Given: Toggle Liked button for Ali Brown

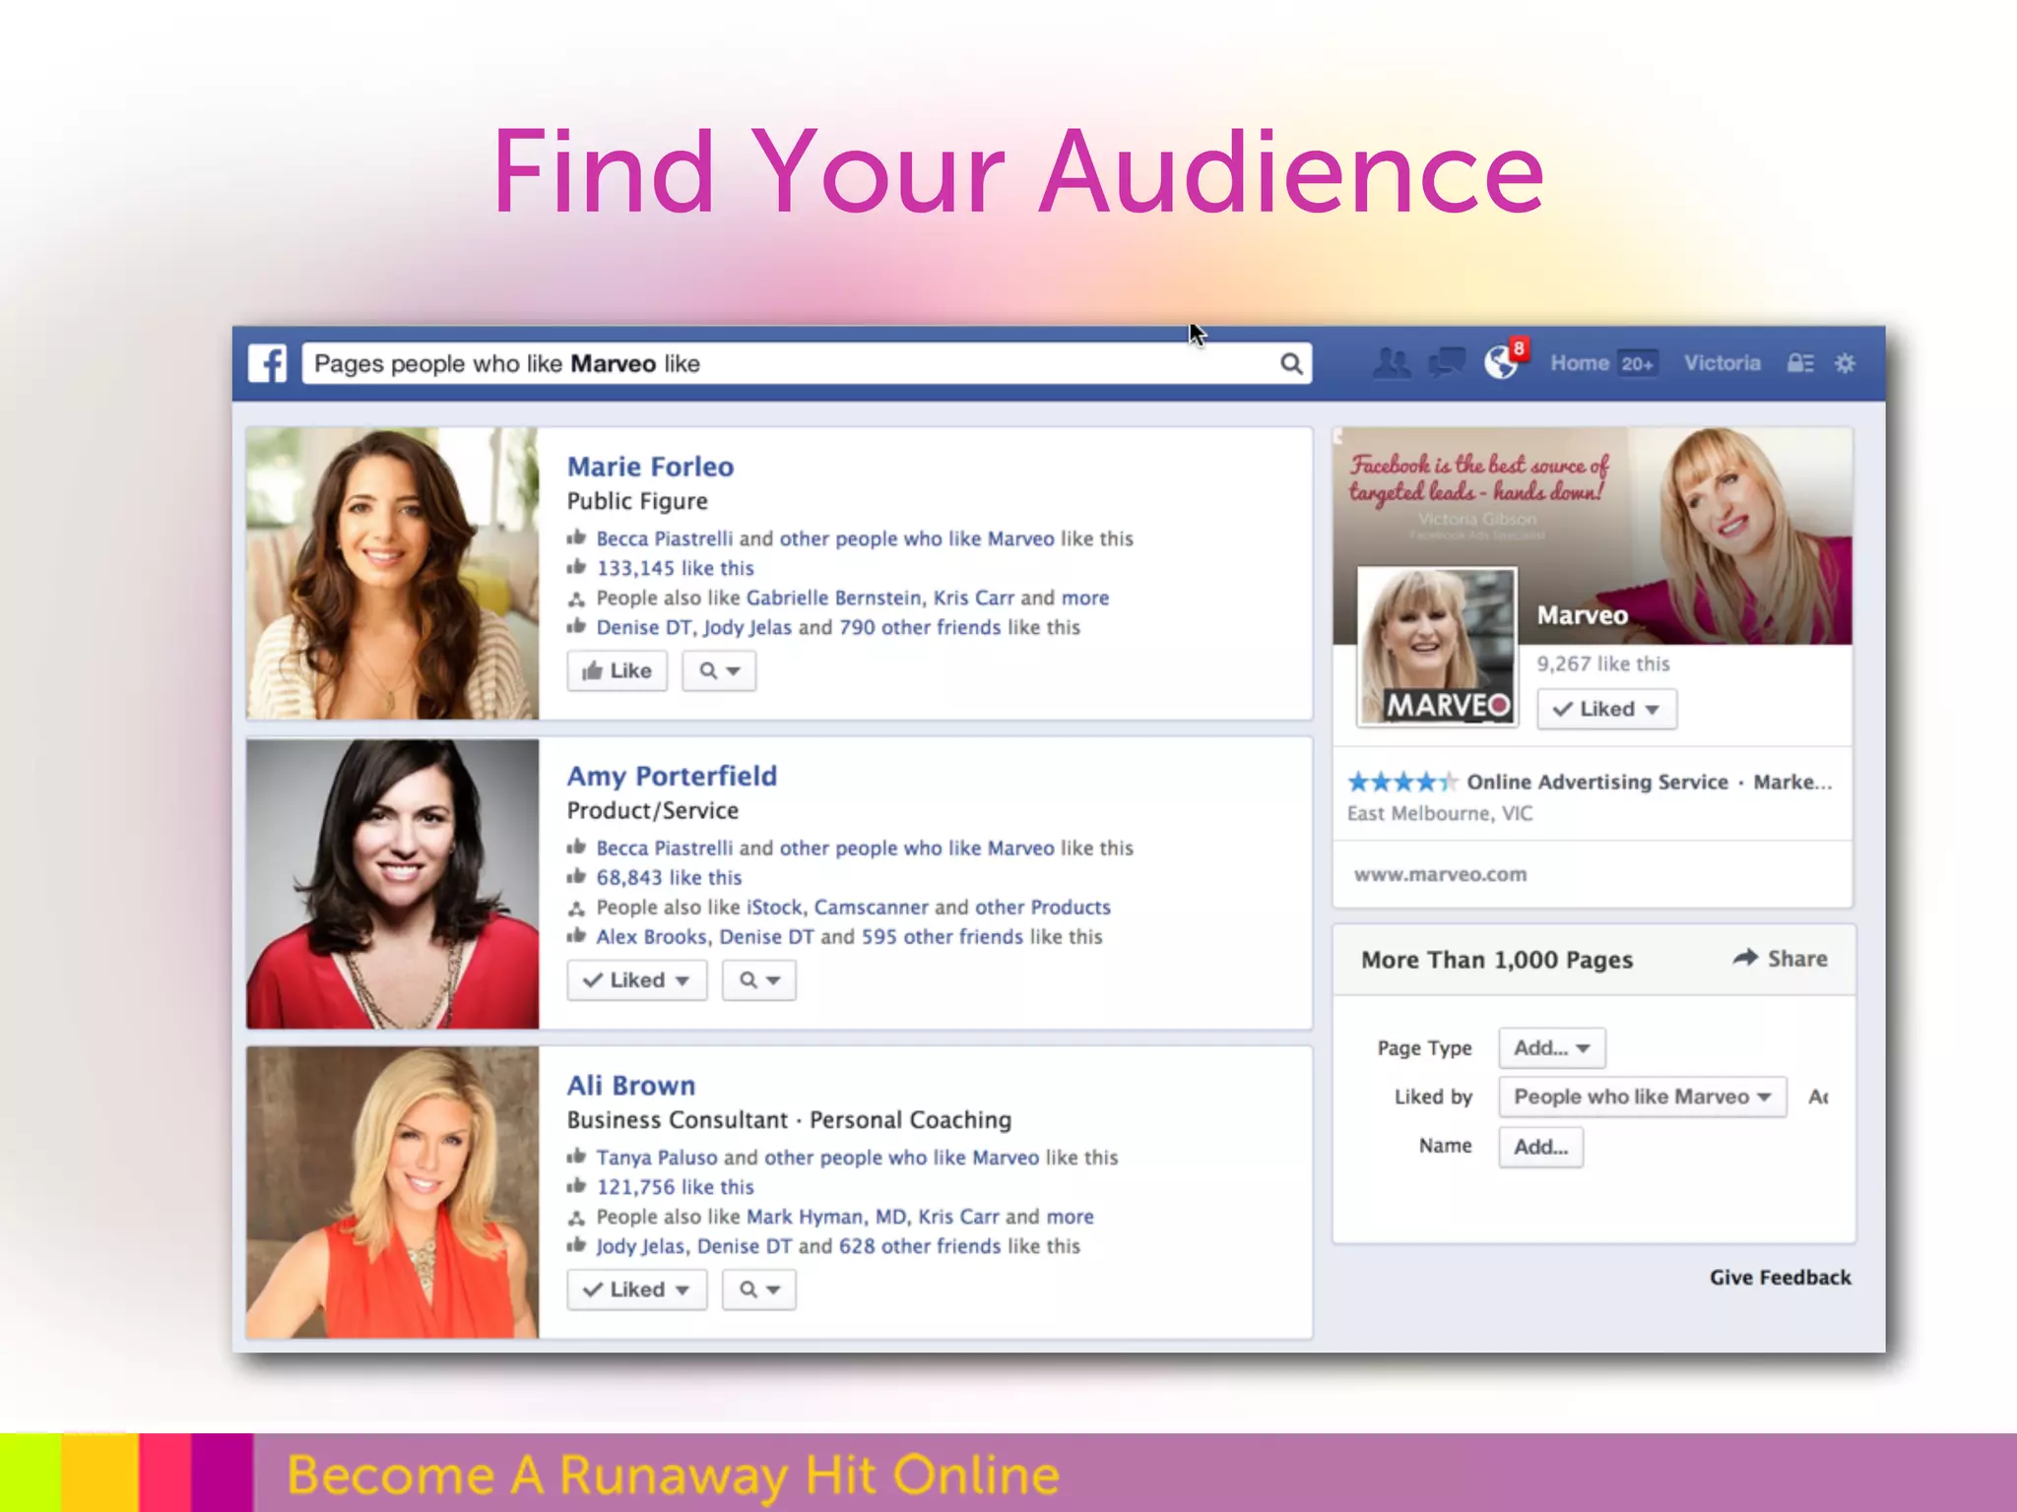Looking at the screenshot, I should pyautogui.click(x=637, y=1290).
